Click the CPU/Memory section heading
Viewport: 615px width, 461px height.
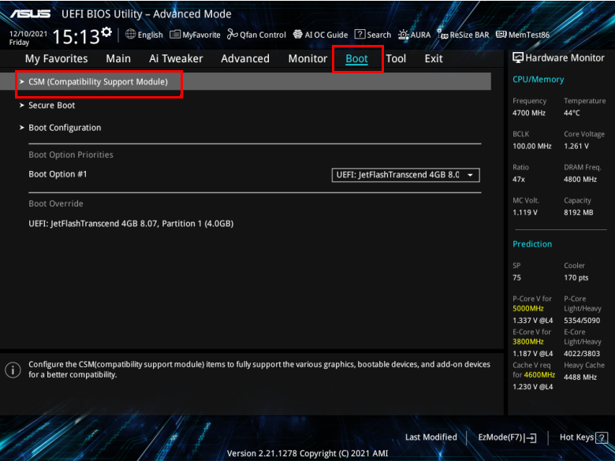(538, 80)
